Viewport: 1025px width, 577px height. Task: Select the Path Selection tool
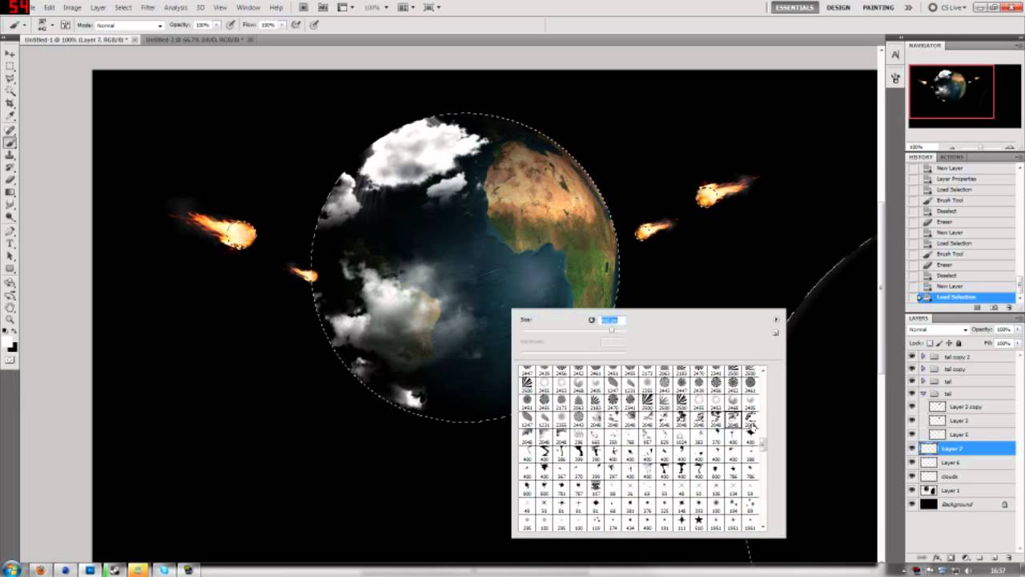click(10, 256)
